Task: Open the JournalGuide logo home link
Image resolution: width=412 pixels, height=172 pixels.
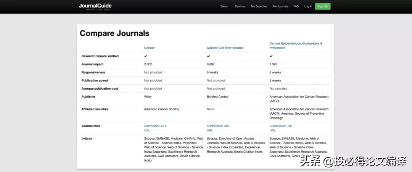Action: pyautogui.click(x=95, y=6)
